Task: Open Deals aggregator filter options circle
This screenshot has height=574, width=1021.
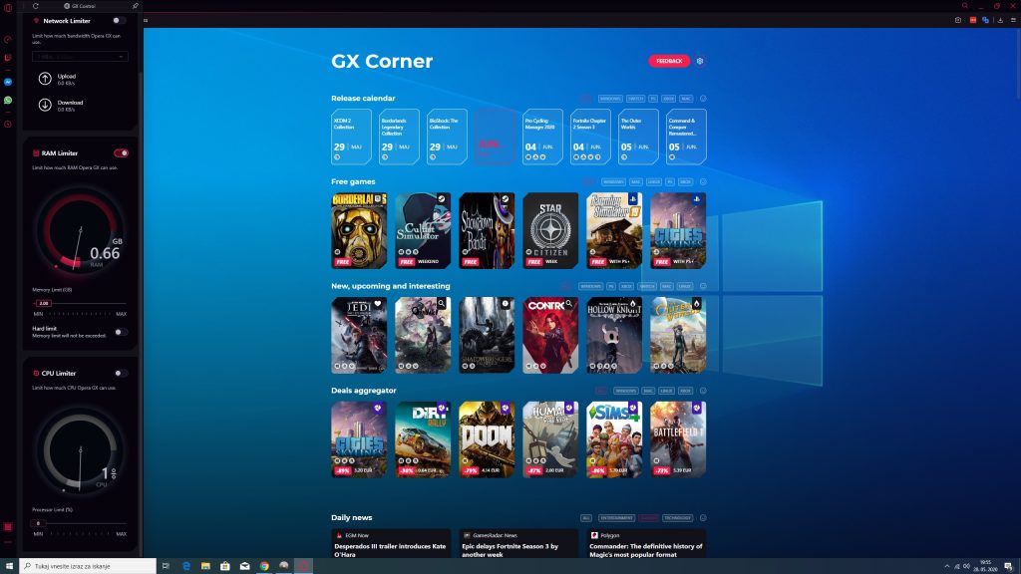Action: point(703,391)
